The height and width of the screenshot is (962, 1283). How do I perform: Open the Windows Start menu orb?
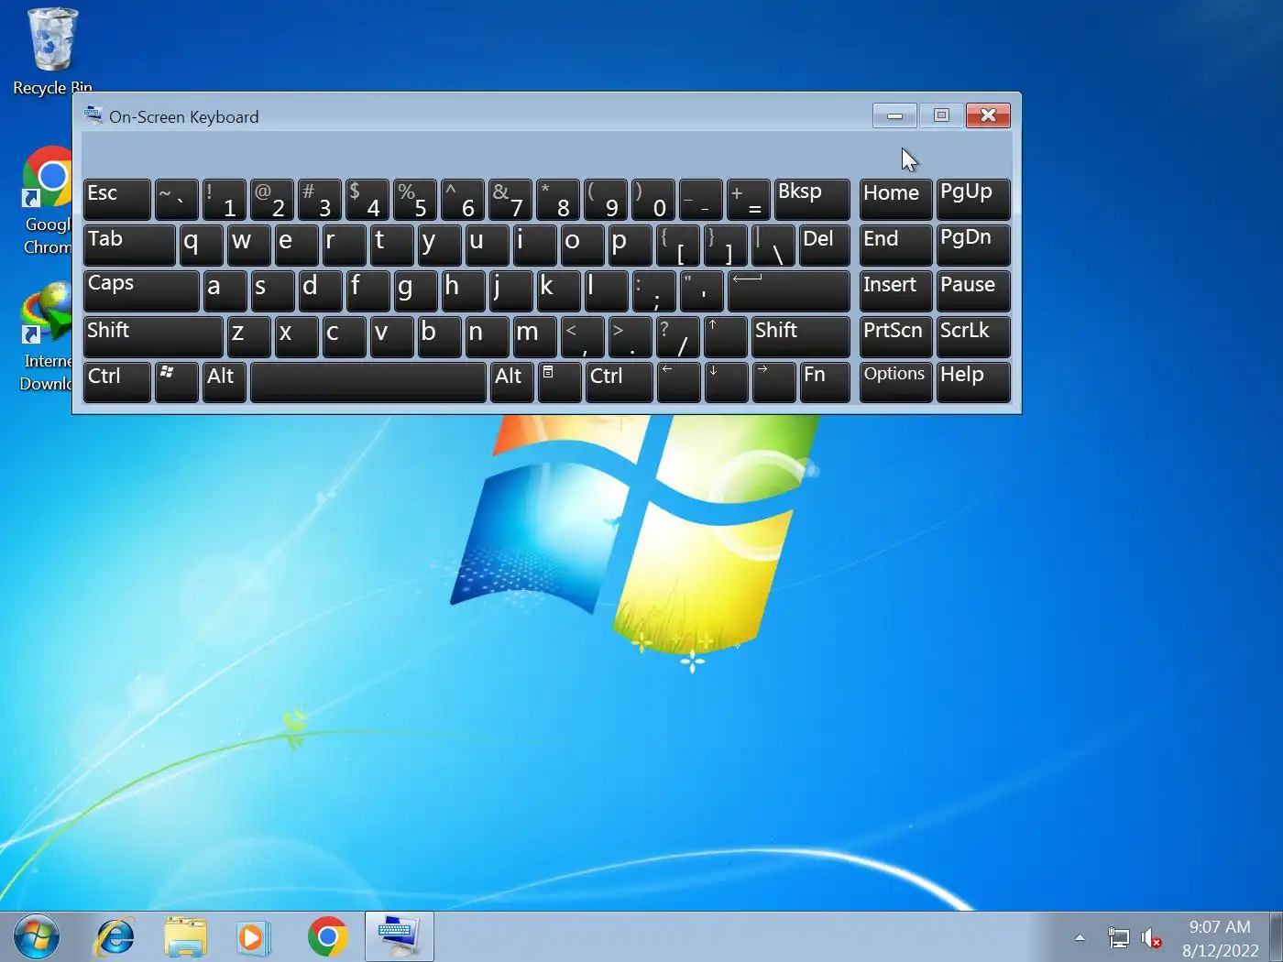pyautogui.click(x=37, y=937)
